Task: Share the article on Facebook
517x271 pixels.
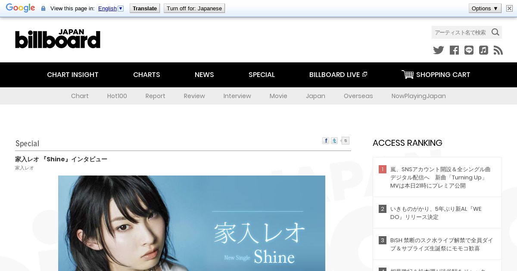Action: 326,141
